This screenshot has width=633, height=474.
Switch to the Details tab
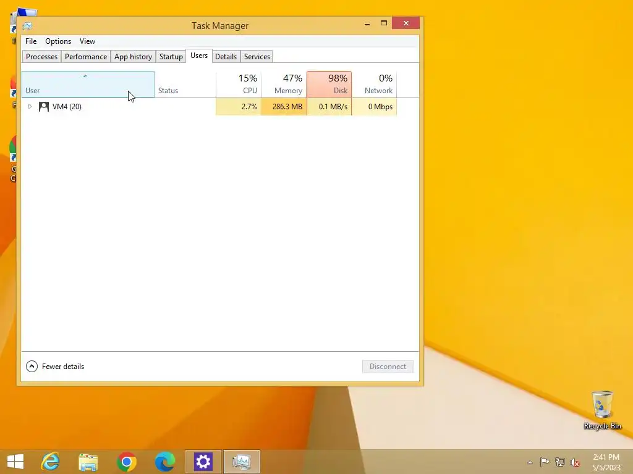pos(226,56)
